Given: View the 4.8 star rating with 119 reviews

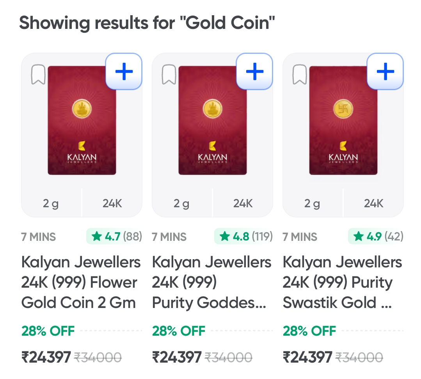Looking at the screenshot, I should click(244, 237).
